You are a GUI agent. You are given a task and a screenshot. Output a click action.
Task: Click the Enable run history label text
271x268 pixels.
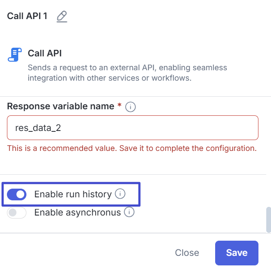click(73, 194)
